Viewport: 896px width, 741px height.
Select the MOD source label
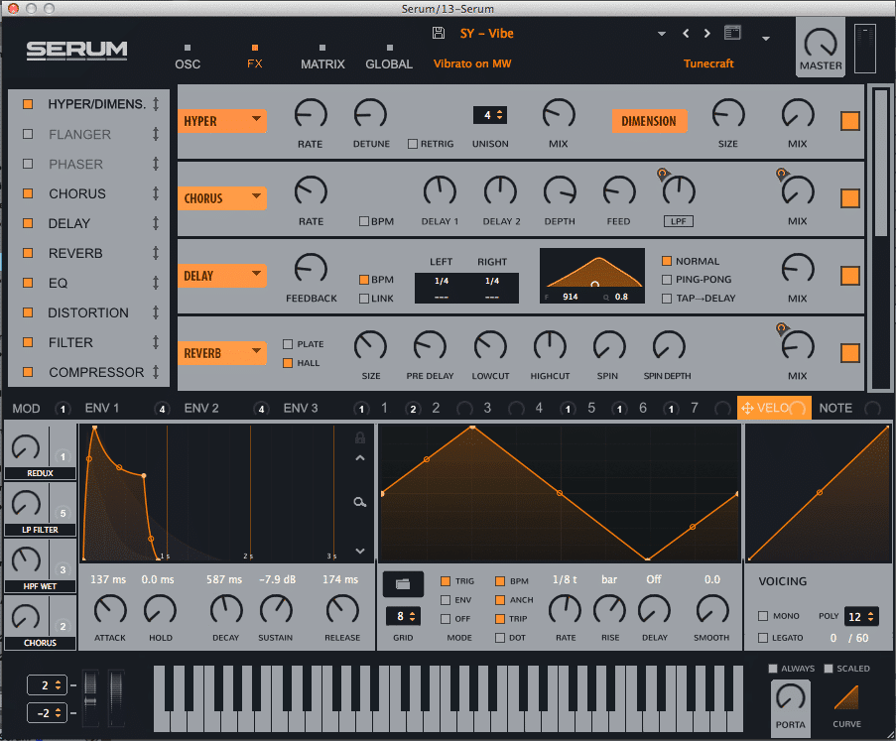(x=26, y=409)
